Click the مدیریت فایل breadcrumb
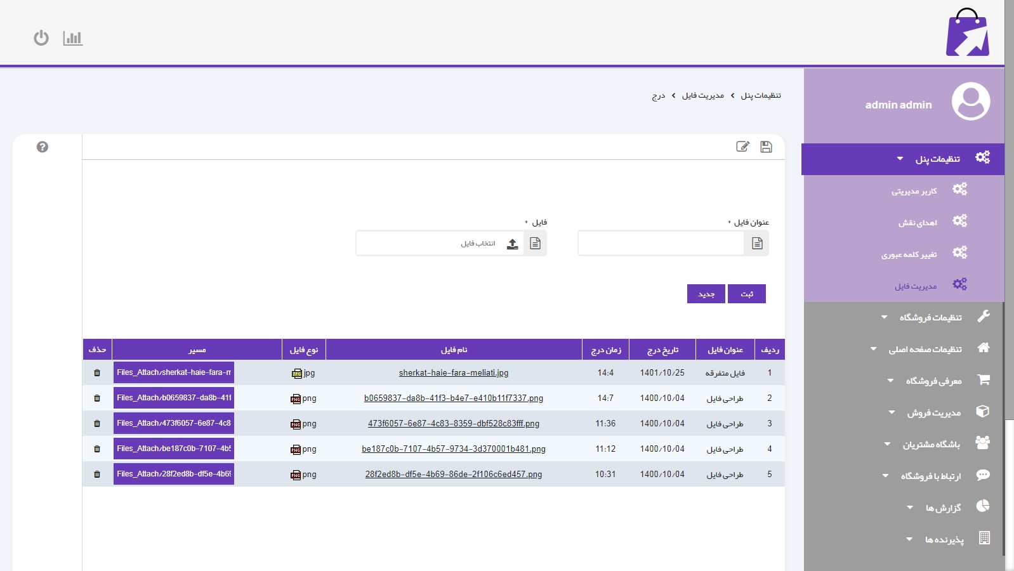Viewport: 1014px width, 571px height. pyautogui.click(x=703, y=95)
